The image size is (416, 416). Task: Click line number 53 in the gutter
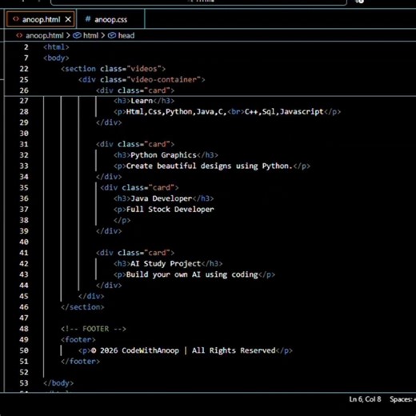click(x=24, y=383)
